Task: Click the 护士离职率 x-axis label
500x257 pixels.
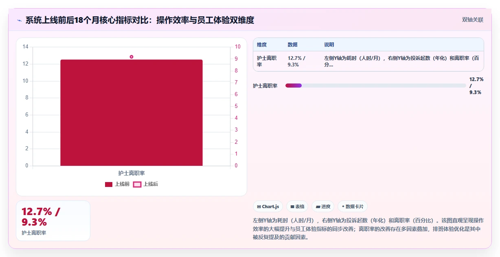Action: pyautogui.click(x=132, y=173)
